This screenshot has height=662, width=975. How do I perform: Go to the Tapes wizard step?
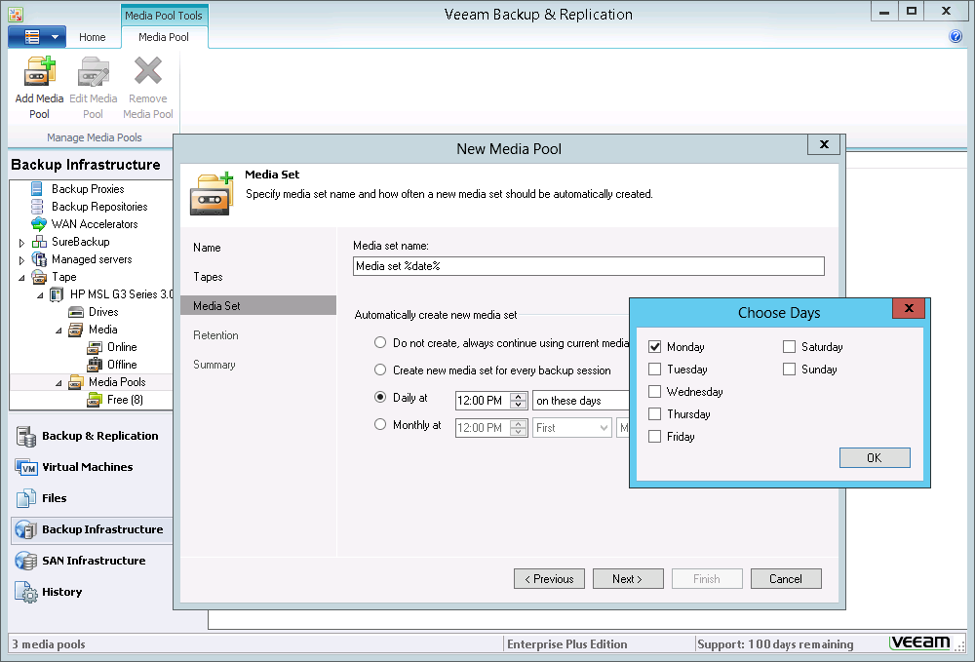[x=208, y=277]
